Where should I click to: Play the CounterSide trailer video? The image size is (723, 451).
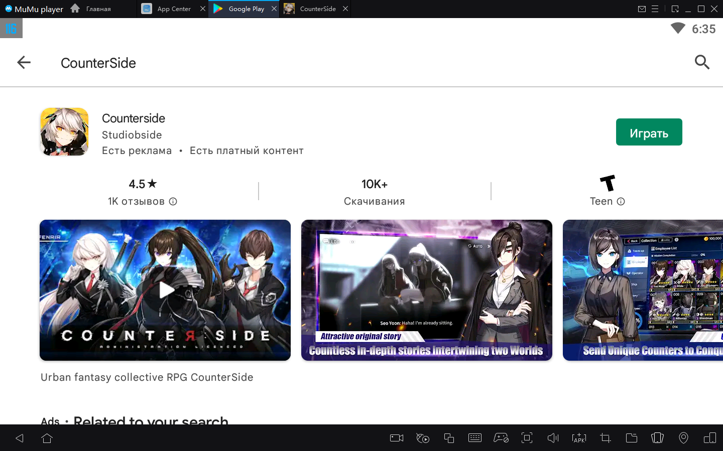(165, 290)
